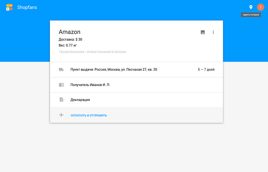The width and height of the screenshot is (268, 172).
Task: Click the declaration document icon
Action: 61,100
